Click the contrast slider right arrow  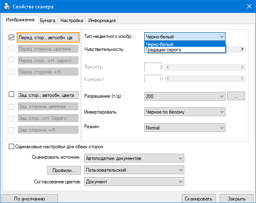[x=242, y=79]
